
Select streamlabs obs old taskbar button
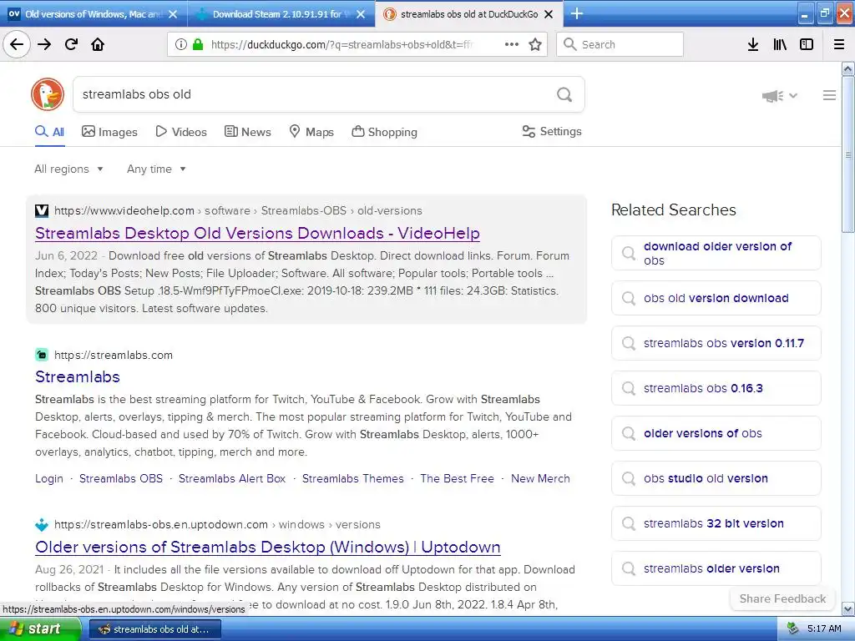click(154, 629)
